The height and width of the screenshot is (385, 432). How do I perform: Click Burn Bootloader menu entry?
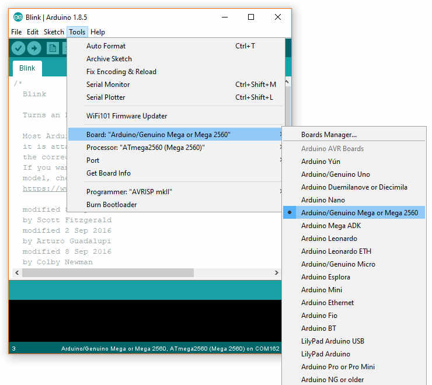click(112, 205)
